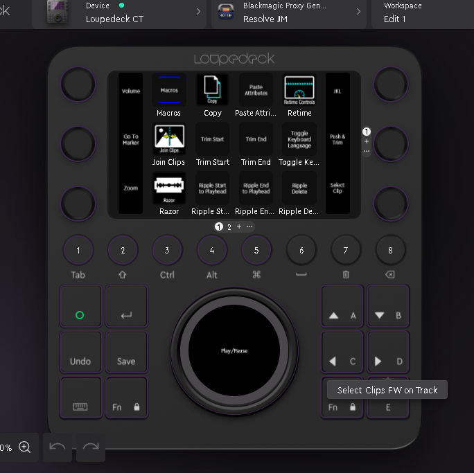Open the Retime Controls touch button
474x473 pixels.
coord(299,90)
